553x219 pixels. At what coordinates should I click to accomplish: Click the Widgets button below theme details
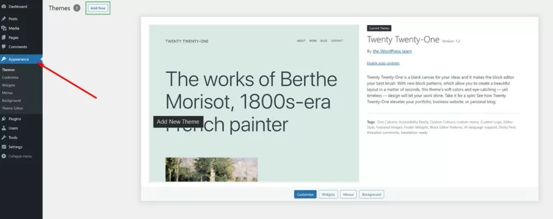tap(328, 194)
